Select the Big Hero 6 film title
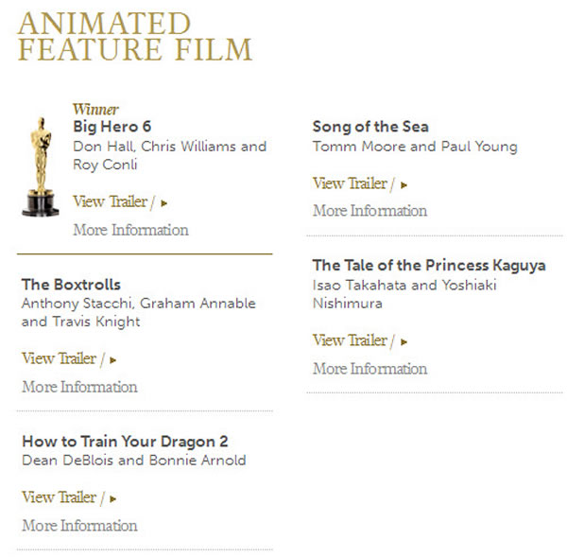 (x=112, y=127)
